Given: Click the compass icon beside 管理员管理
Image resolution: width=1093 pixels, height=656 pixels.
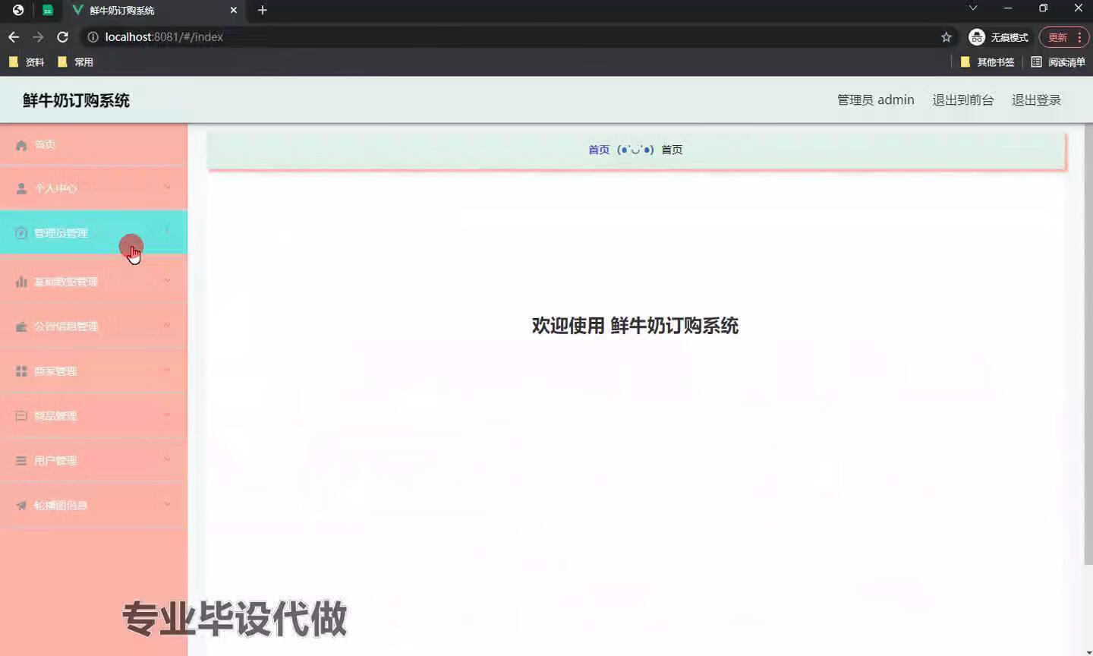Looking at the screenshot, I should point(21,233).
